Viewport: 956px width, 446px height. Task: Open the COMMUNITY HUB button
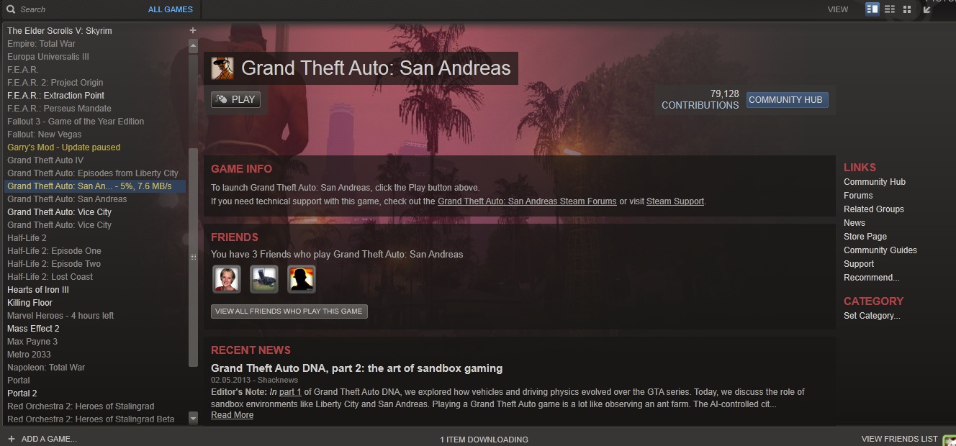(x=785, y=100)
